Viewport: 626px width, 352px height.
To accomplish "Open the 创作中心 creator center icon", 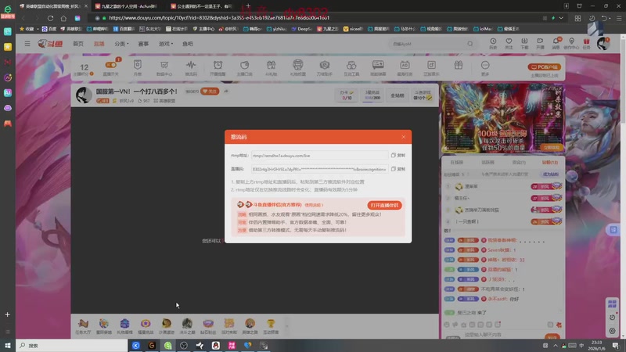I will tap(571, 44).
